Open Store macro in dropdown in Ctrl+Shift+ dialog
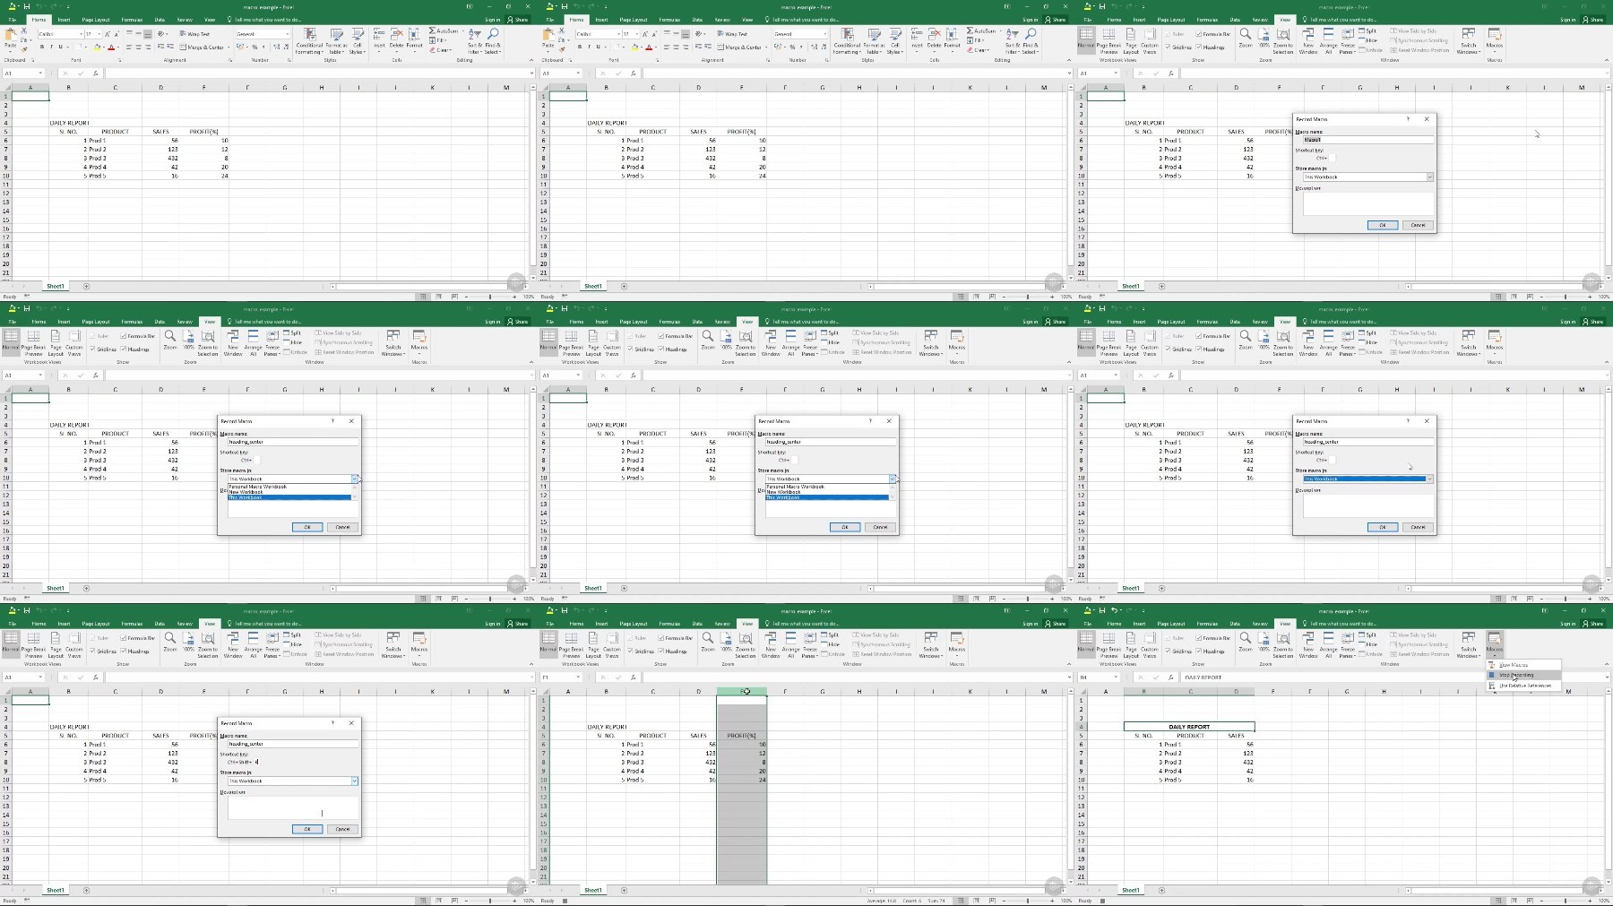Screen dimensions: 1613x906 [x=354, y=781]
